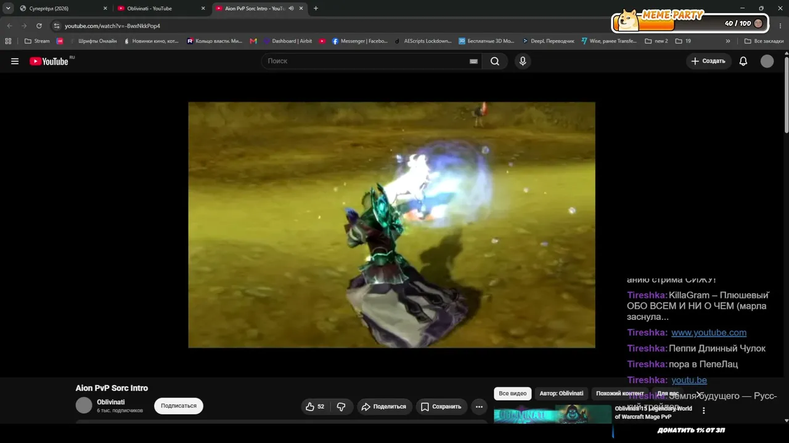This screenshot has width=789, height=443.
Task: Open YouTube notifications bell
Action: point(743,61)
